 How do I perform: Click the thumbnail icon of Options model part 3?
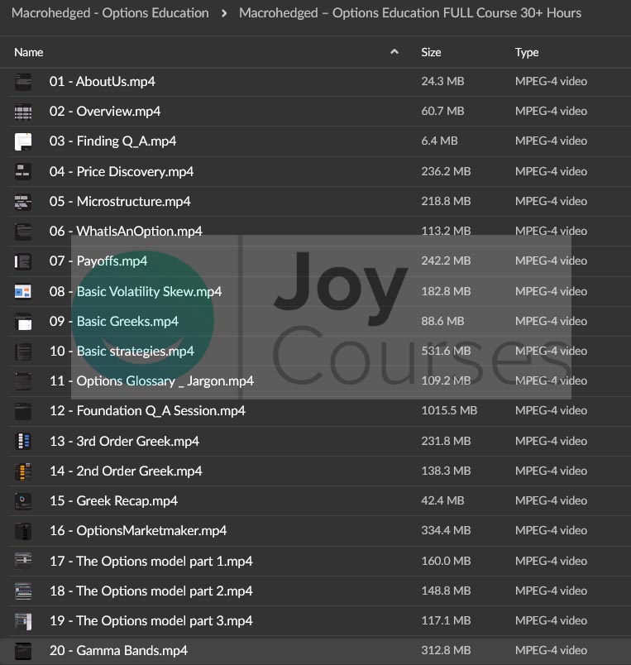pyautogui.click(x=23, y=621)
